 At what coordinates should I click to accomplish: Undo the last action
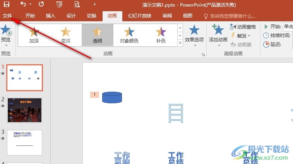pyautogui.click(x=23, y=4)
